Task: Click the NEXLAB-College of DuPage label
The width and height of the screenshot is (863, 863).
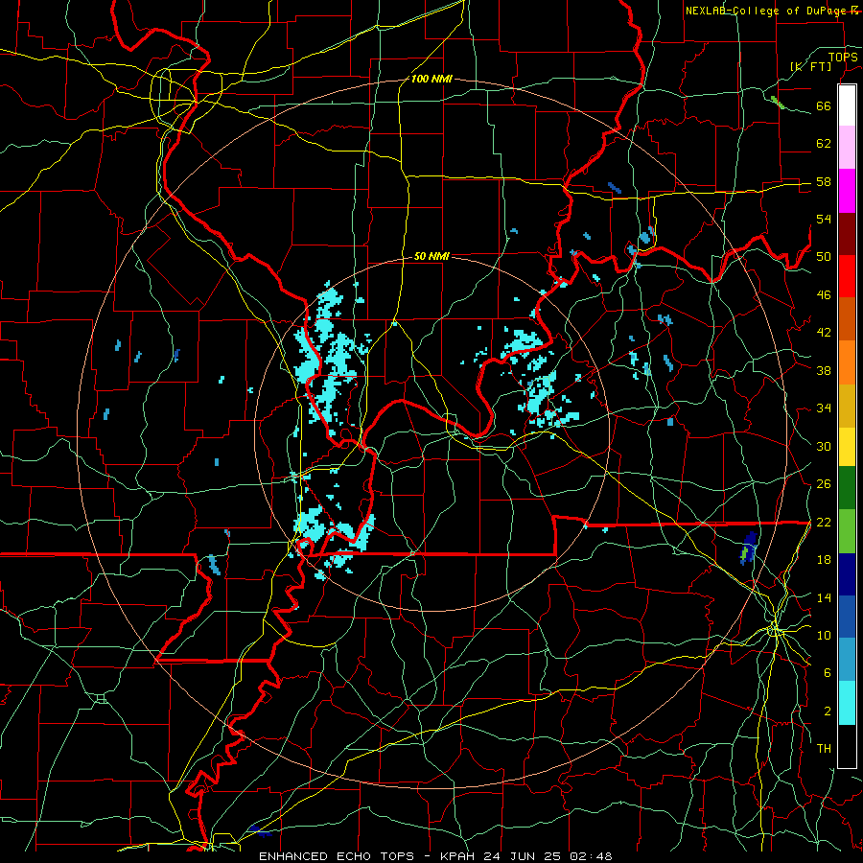Action: [x=765, y=11]
